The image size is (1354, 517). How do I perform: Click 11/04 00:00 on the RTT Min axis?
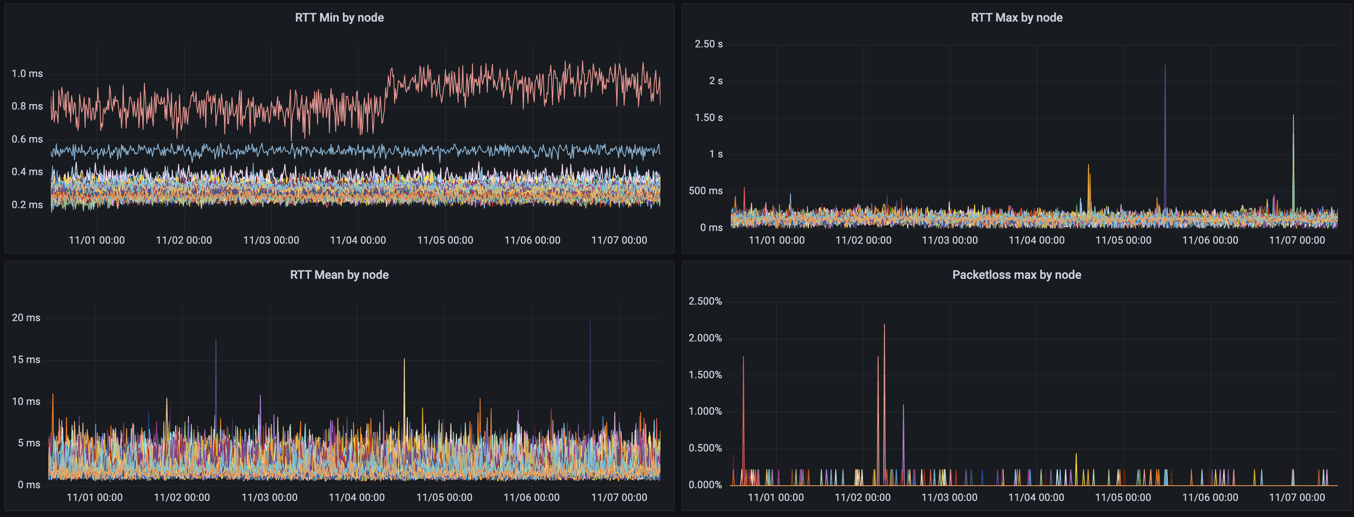[358, 240]
